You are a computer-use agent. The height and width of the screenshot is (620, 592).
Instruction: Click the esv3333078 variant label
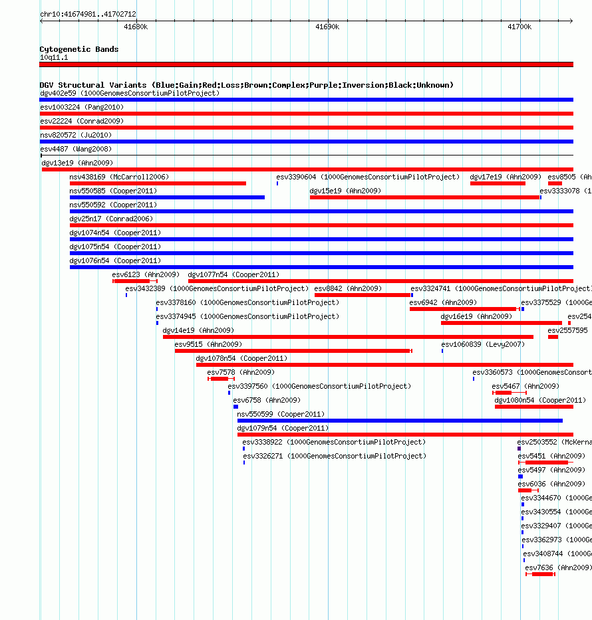coord(565,191)
